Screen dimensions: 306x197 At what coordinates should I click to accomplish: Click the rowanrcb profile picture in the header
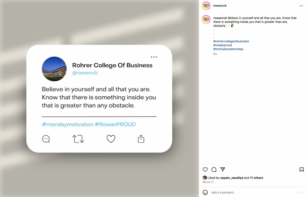[x=206, y=6]
